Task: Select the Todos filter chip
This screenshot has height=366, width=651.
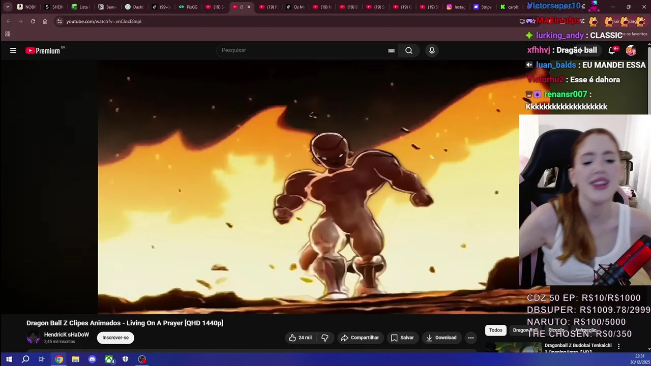Action: (x=495, y=330)
